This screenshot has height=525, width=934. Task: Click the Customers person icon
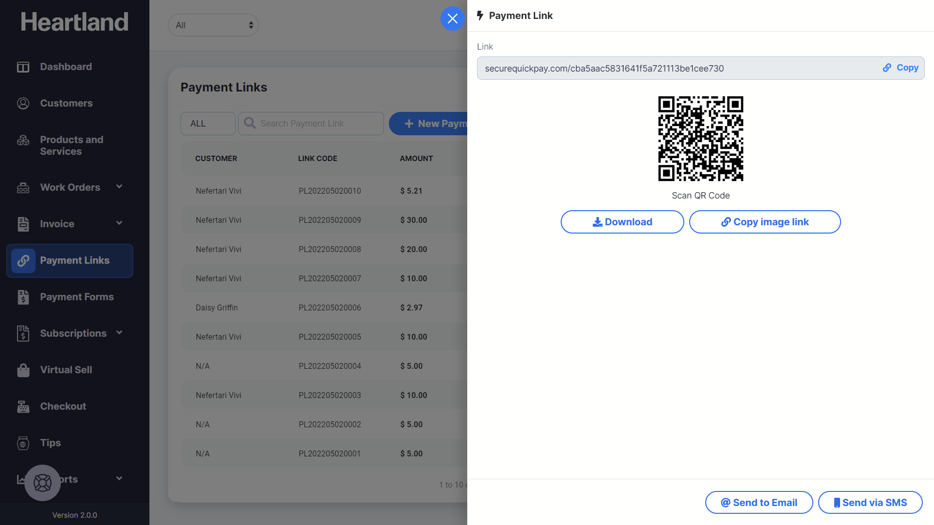23,104
